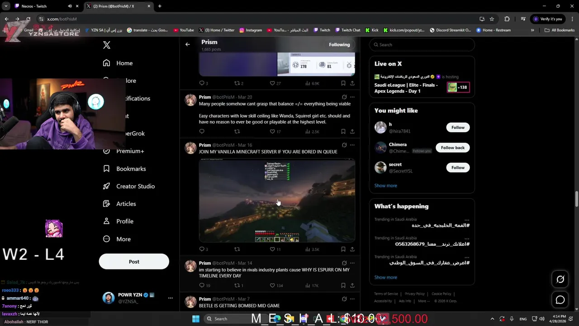Click the X logo in the sidebar
Screen dimensions: 579x326
[x=107, y=45]
